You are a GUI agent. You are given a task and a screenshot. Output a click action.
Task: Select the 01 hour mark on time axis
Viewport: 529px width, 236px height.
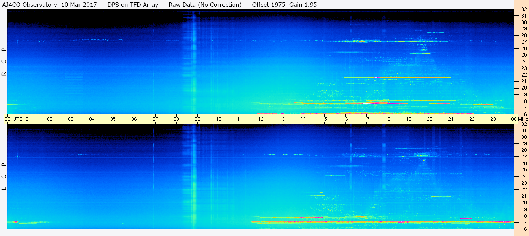pyautogui.click(x=29, y=119)
